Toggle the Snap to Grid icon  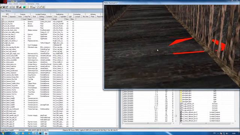point(17,7)
